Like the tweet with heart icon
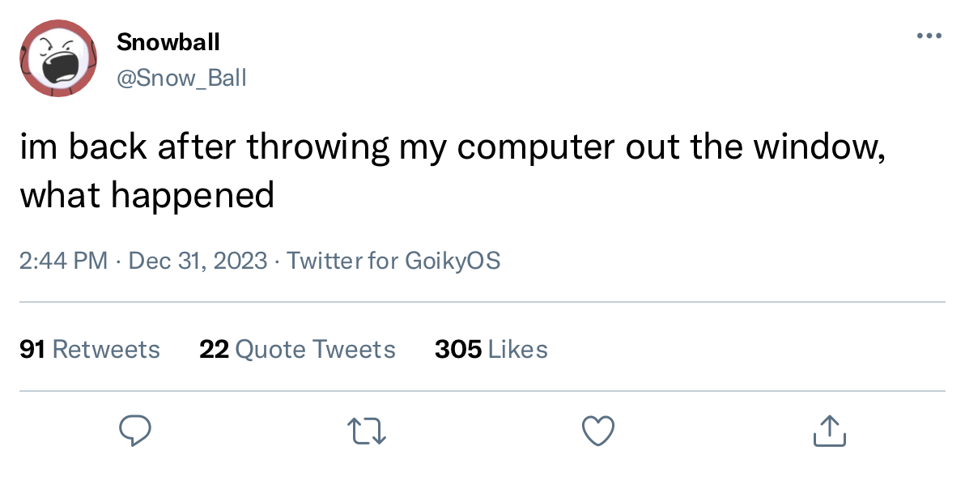This screenshot has width=965, height=489. 598,431
